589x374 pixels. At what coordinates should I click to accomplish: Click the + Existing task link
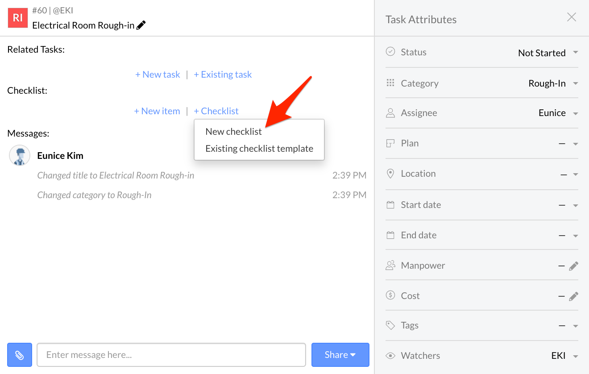pos(223,75)
